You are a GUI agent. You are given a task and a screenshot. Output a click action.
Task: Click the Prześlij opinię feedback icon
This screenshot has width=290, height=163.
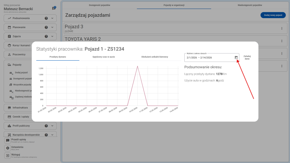pos(8,140)
